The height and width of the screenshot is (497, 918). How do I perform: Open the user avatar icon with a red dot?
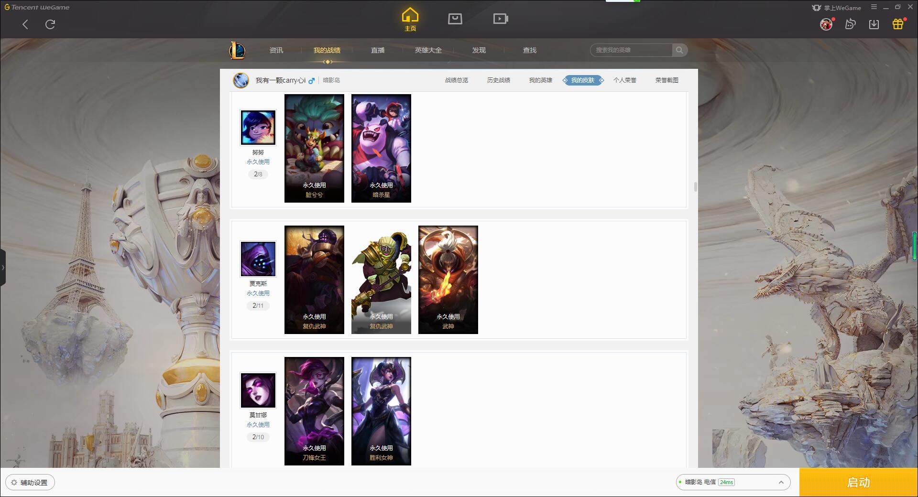click(x=826, y=24)
